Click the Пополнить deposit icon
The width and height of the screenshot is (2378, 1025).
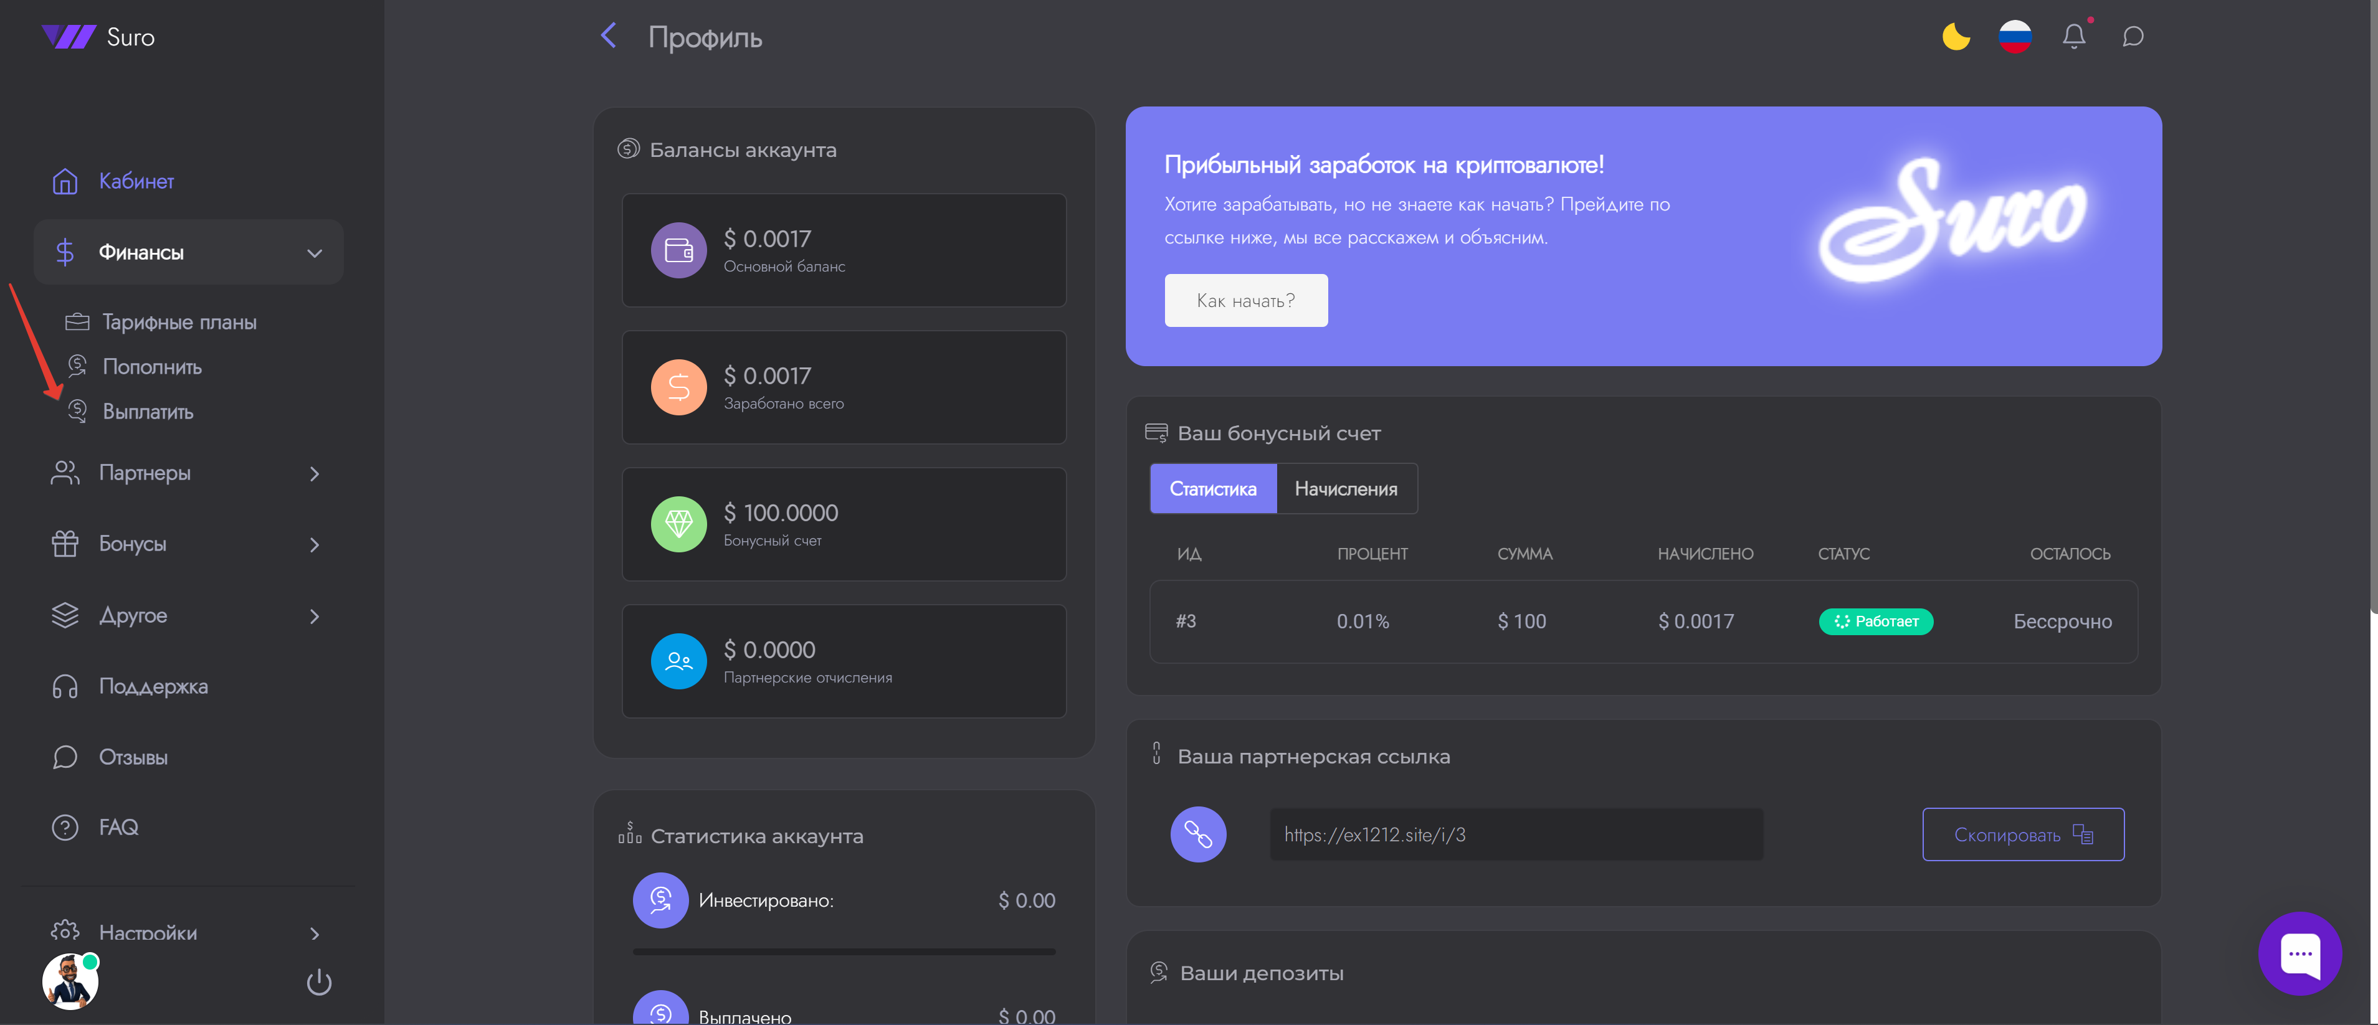click(x=77, y=366)
